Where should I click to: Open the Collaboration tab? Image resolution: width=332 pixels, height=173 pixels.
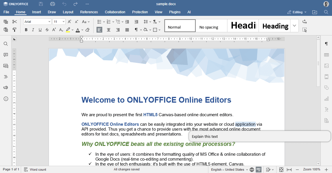(115, 12)
